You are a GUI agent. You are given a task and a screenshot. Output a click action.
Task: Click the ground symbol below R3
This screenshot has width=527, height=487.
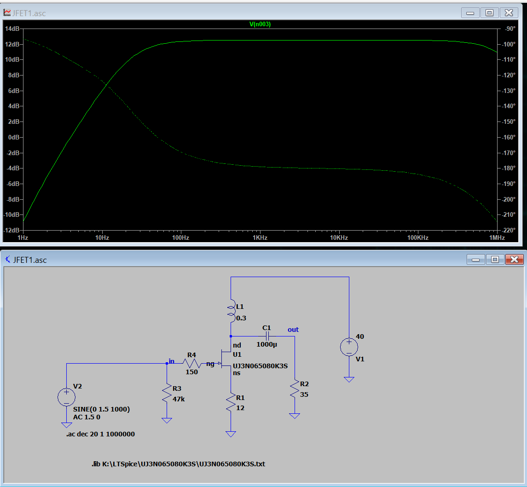167,420
